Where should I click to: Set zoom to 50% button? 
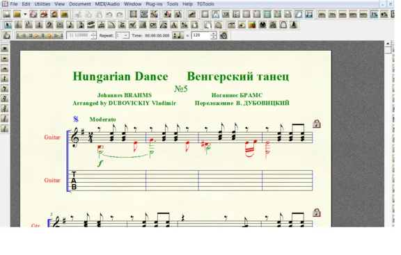pyautogui.click(x=322, y=15)
